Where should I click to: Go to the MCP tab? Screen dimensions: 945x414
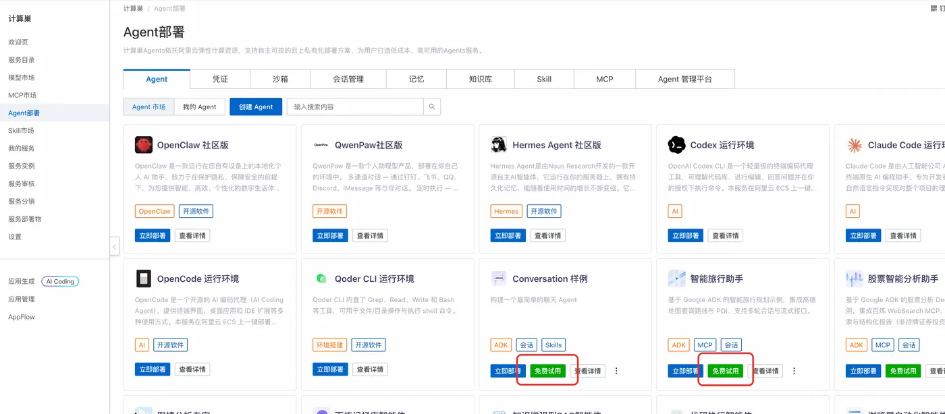tap(605, 79)
